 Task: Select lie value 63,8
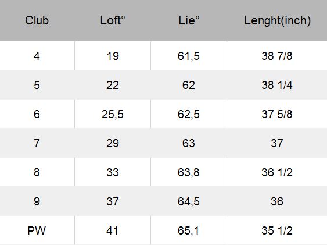click(189, 172)
